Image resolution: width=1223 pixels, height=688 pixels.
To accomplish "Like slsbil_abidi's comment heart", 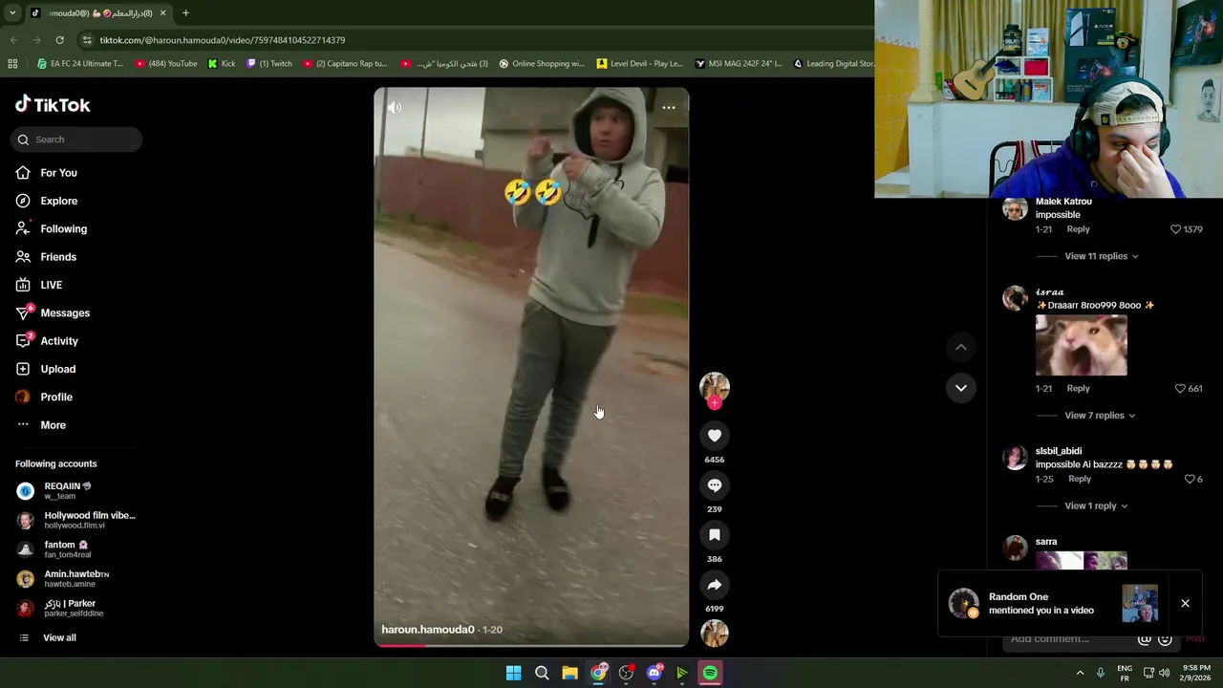I will [1190, 479].
